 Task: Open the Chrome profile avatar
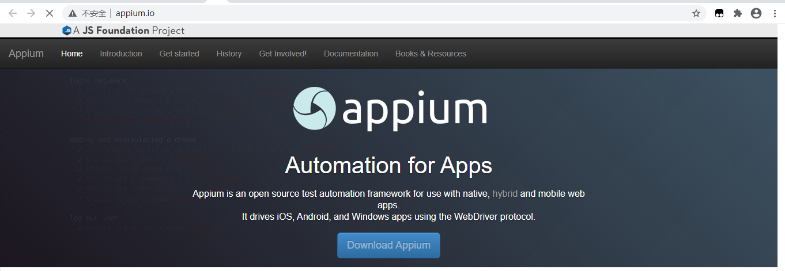tap(756, 13)
